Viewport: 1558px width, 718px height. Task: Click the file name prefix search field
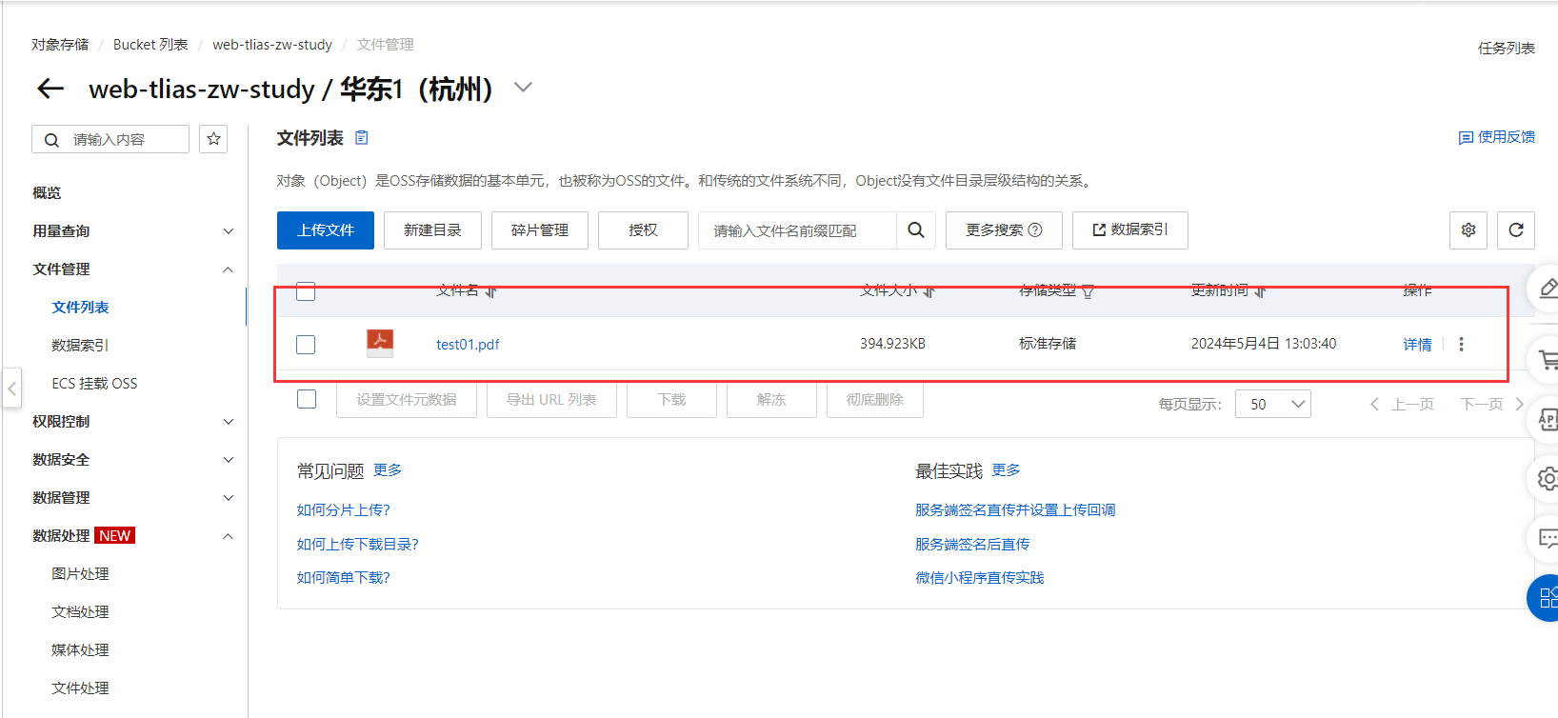796,230
